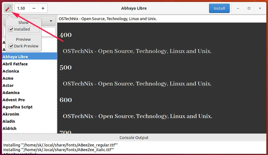Viewport: 268px width, 155px height.
Task: Install the Abhaya Libre font
Action: [x=219, y=8]
